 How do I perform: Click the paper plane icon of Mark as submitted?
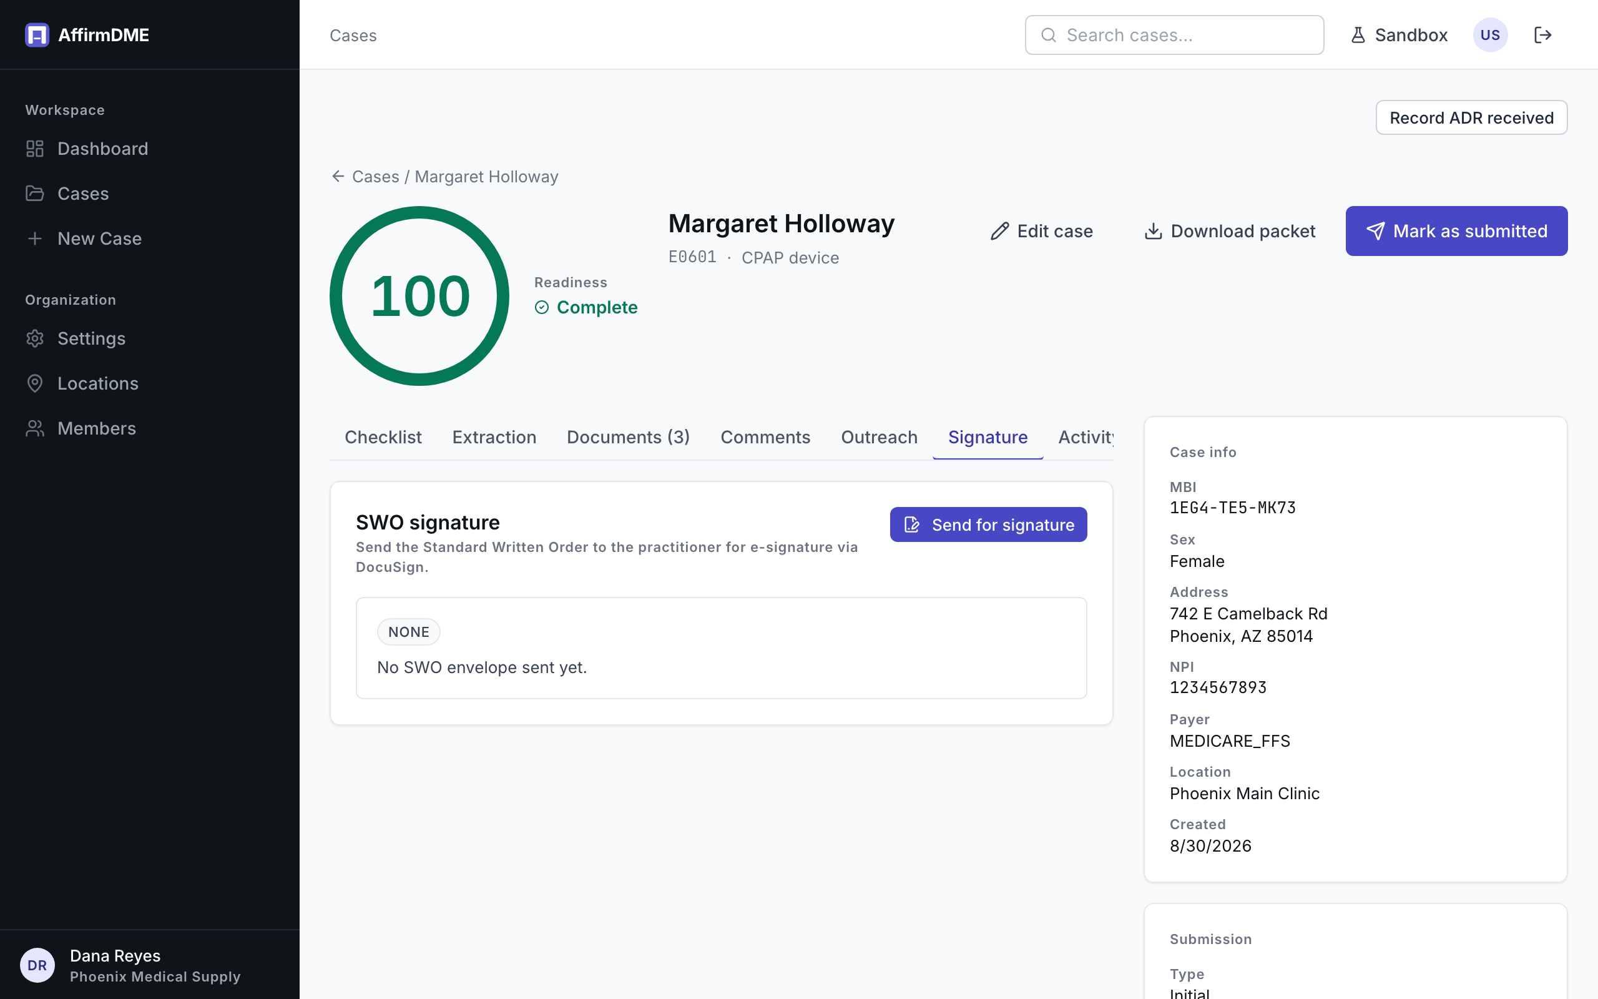1376,231
